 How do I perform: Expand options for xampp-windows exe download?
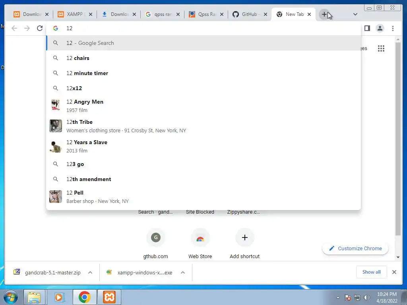pos(183,272)
